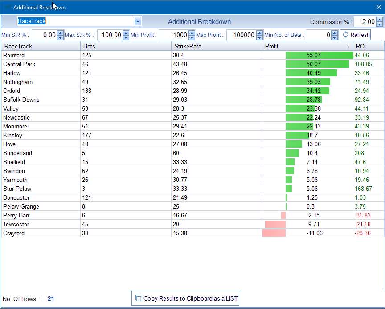The image size is (385, 309).
Task: Select the Romford row
Action: [193, 55]
